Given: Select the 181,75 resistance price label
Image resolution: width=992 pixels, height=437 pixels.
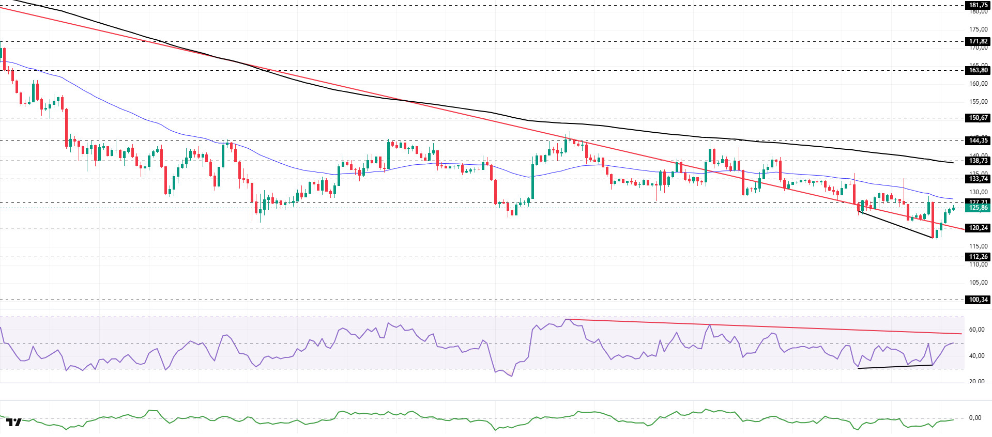Looking at the screenshot, I should click(x=978, y=5).
